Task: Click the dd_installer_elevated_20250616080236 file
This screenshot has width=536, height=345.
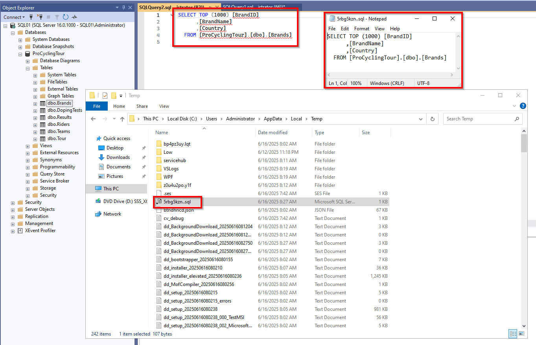Action: click(203, 276)
